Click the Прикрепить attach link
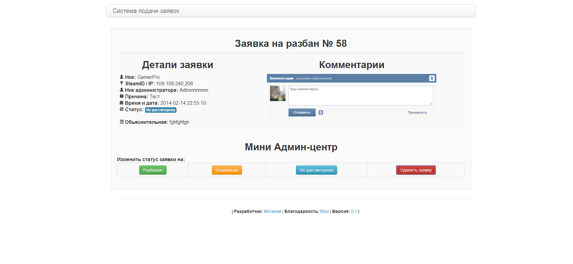Viewport: 573px width, 264px height. coord(417,112)
